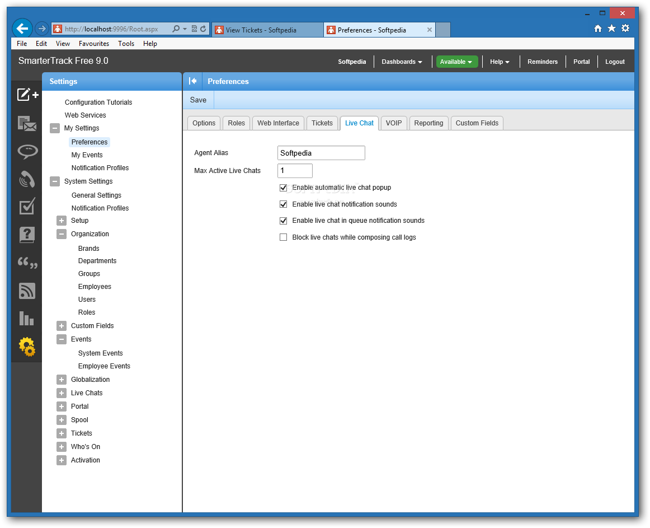Open a new blank browser tab
This screenshot has height=528, width=650.
click(443, 30)
